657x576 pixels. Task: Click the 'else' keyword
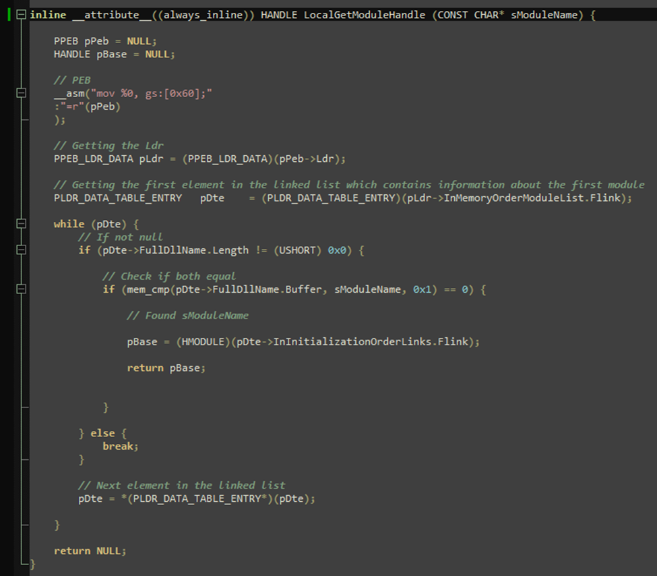point(102,433)
